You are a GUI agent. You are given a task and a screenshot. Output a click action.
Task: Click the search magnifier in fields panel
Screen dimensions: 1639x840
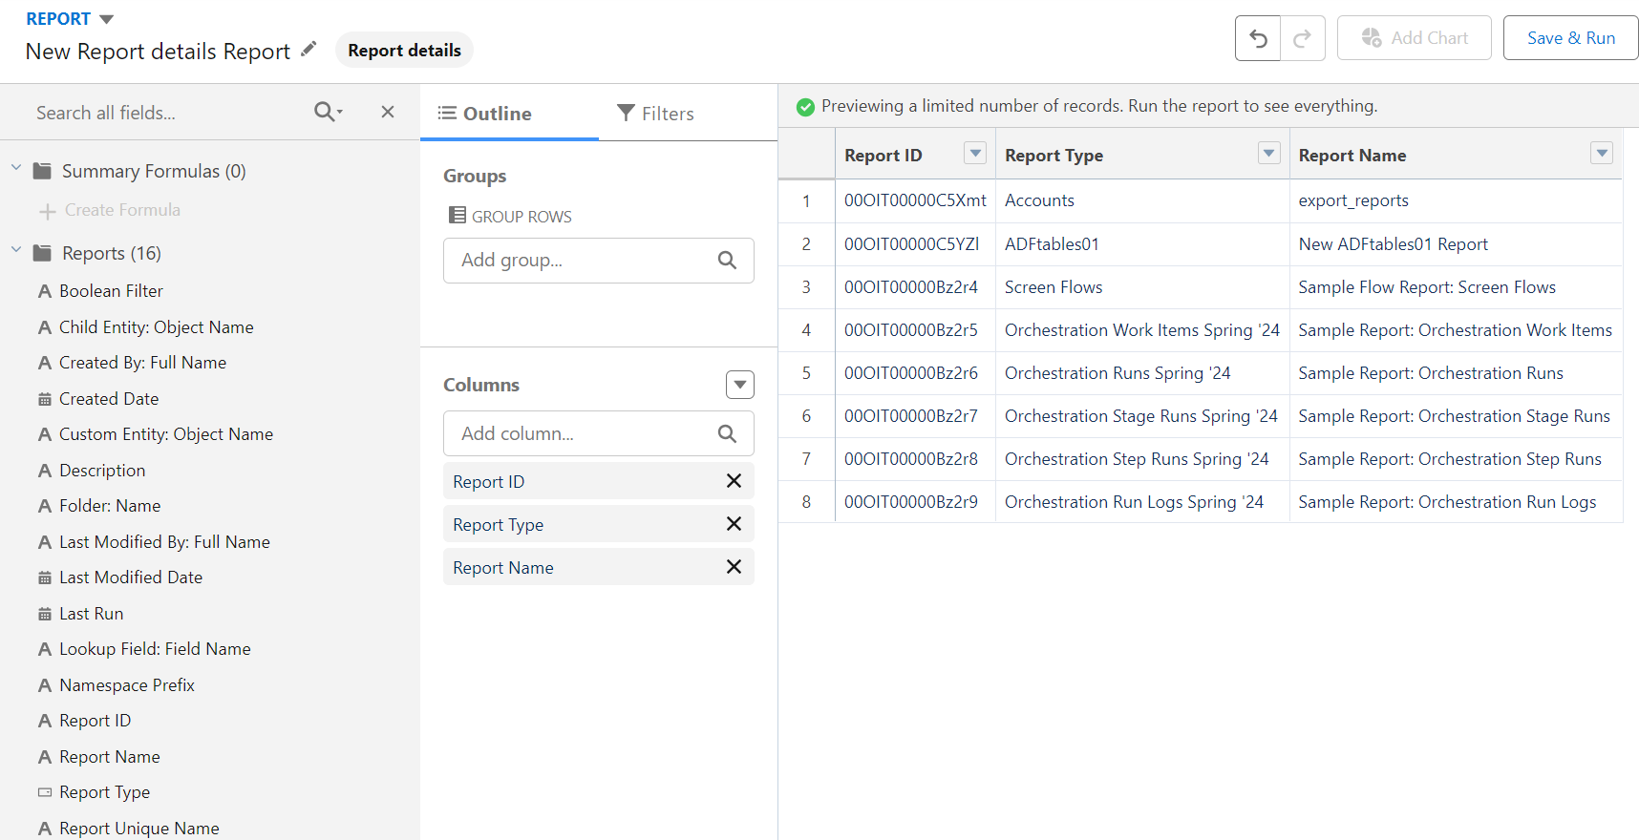pyautogui.click(x=328, y=112)
